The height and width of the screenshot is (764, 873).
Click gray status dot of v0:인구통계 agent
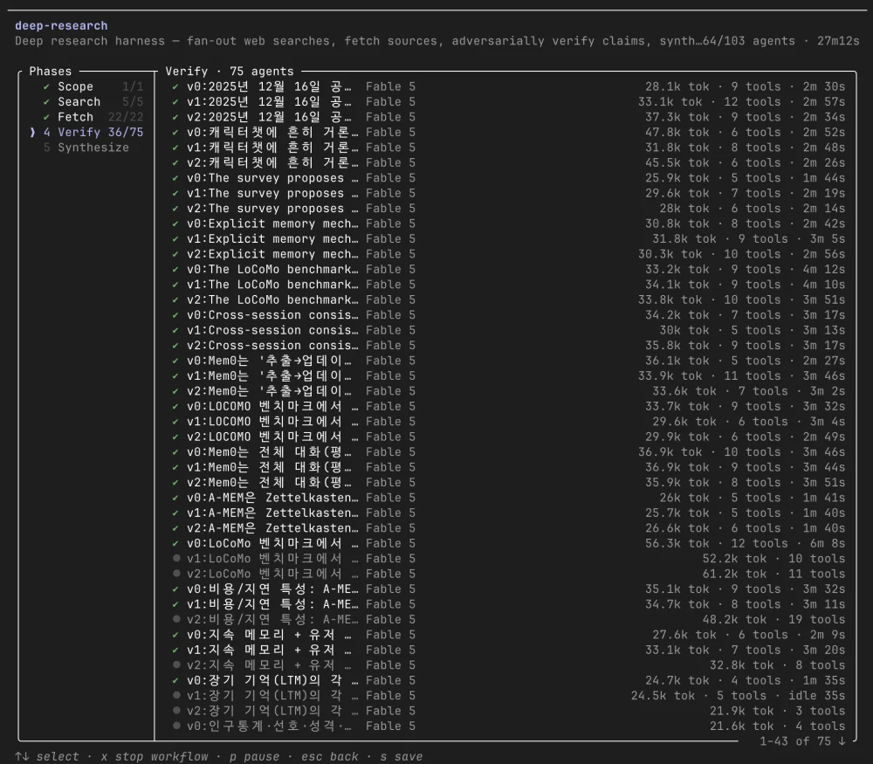[x=176, y=726]
